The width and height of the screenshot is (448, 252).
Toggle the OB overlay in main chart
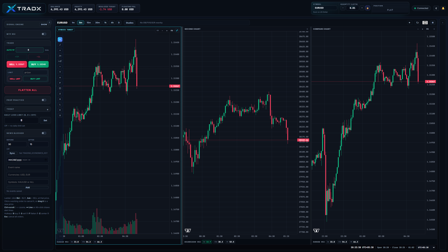click(158, 31)
